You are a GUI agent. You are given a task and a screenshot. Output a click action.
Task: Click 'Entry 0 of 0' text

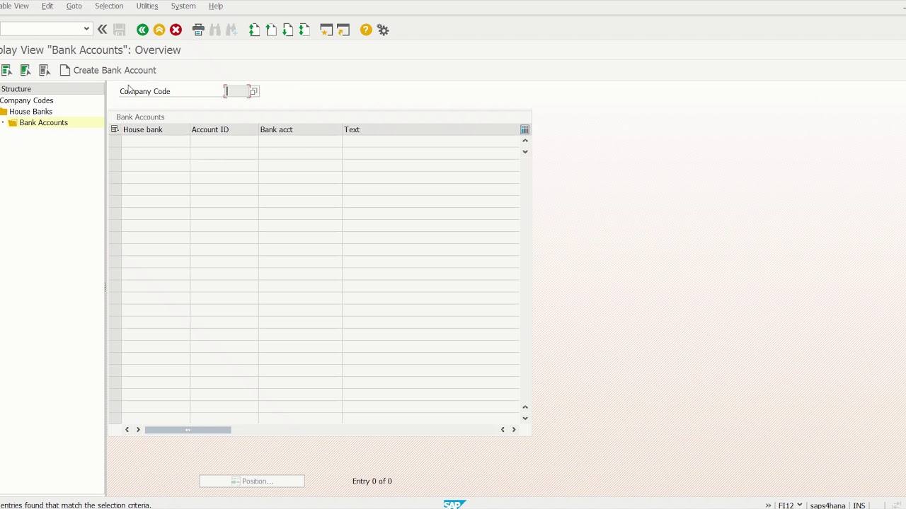pyautogui.click(x=372, y=481)
